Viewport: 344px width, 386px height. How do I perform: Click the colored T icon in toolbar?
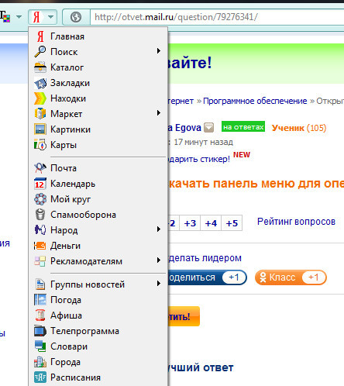click(5, 16)
